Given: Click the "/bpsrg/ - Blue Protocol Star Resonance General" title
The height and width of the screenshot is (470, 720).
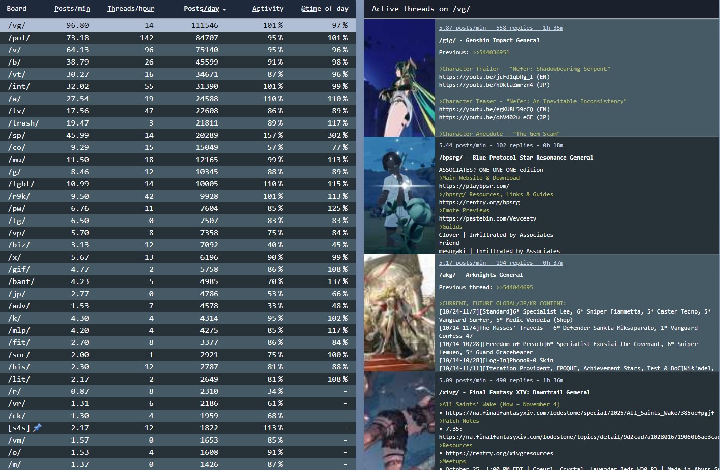Looking at the screenshot, I should pos(516,158).
